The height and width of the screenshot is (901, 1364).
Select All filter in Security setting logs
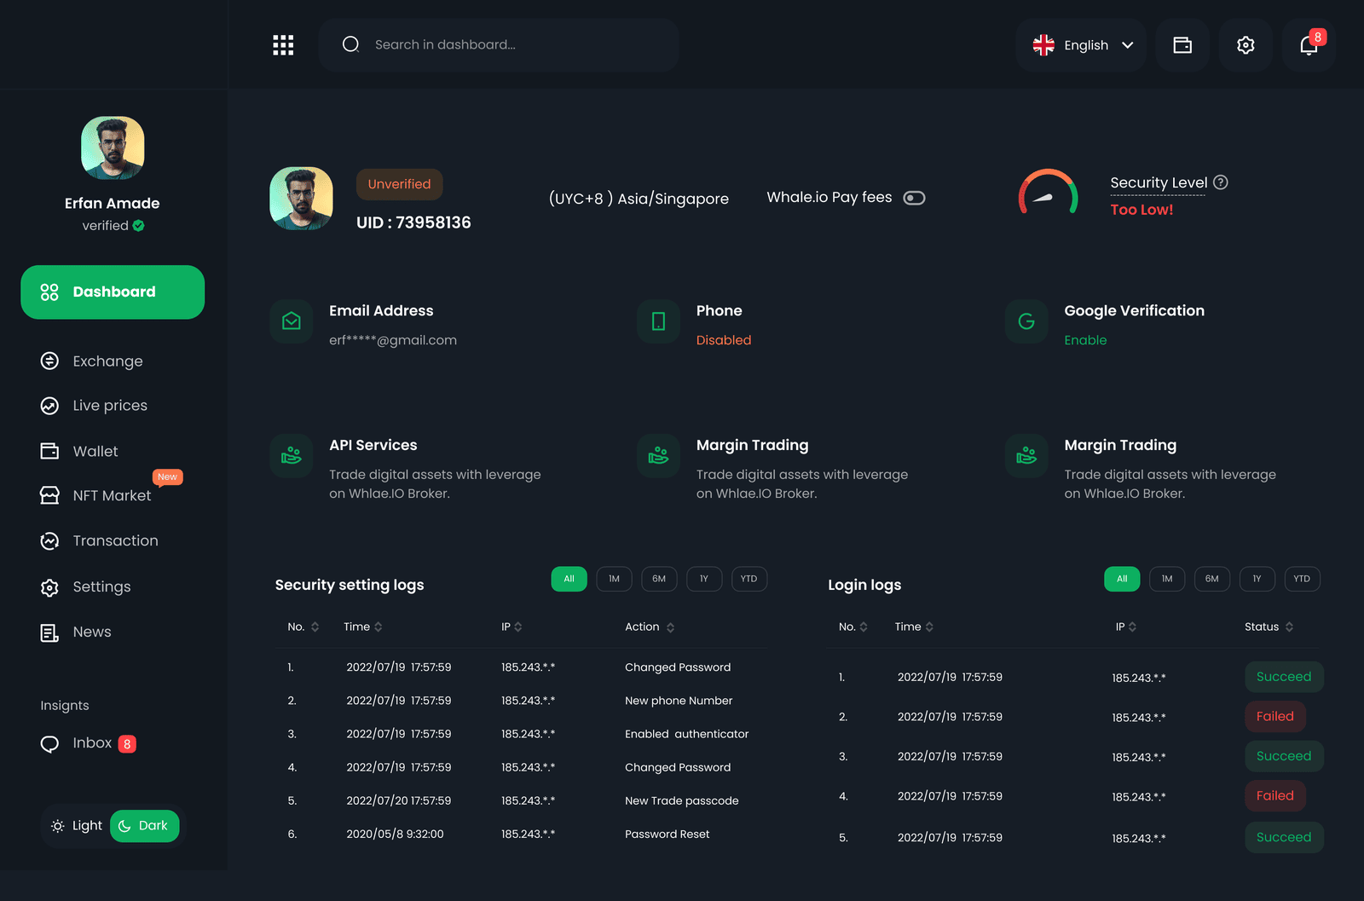569,579
